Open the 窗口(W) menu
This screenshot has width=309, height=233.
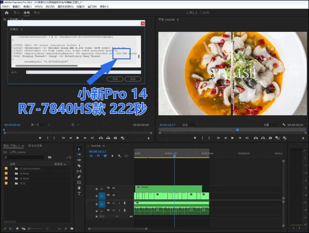(92, 6)
